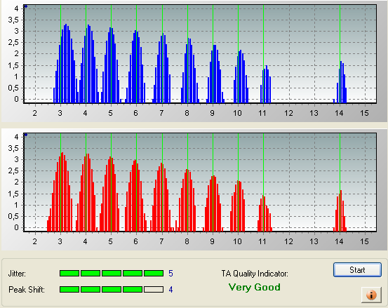
Task: Click the red histogram peak at 7
Action: (x=162, y=197)
